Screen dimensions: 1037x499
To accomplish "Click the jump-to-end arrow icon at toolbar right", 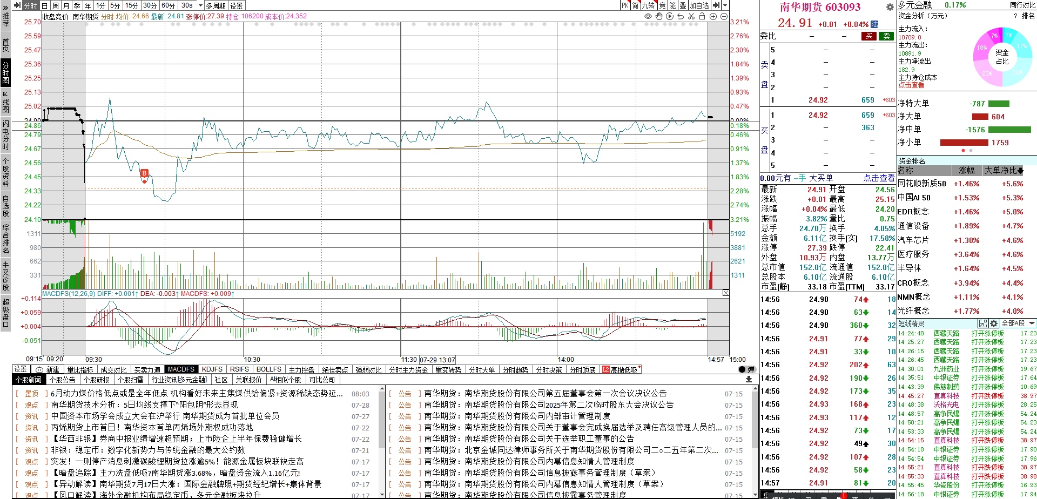I will click(716, 5).
